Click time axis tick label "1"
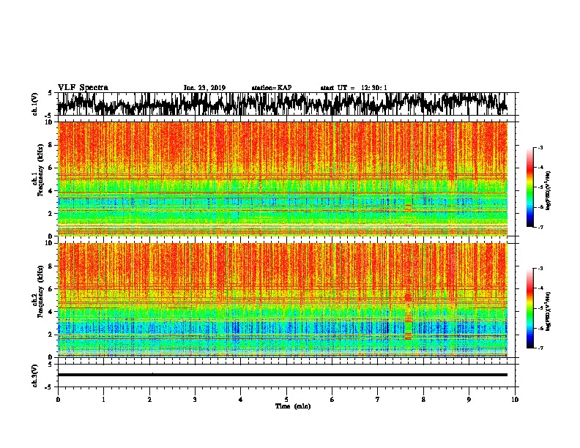Screen dimensions: 580x448 coord(103,399)
